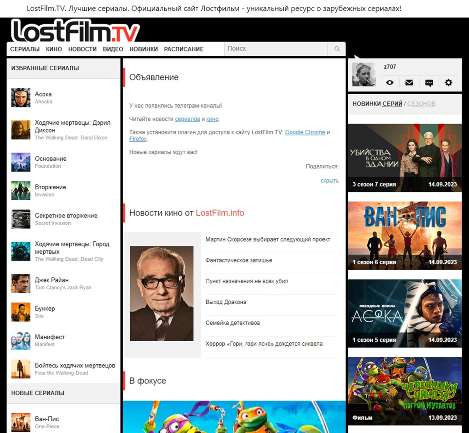Image resolution: width=469 pixels, height=433 pixels.
Task: Click the Secret Invasion series thumbnail
Action: [21, 219]
